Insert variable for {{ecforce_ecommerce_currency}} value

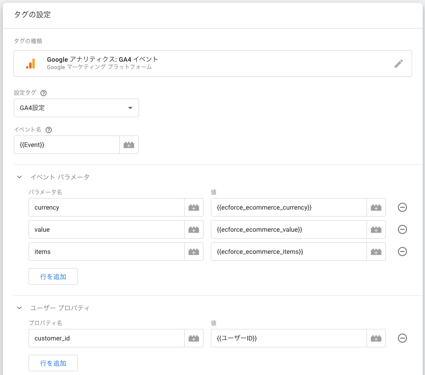point(376,207)
